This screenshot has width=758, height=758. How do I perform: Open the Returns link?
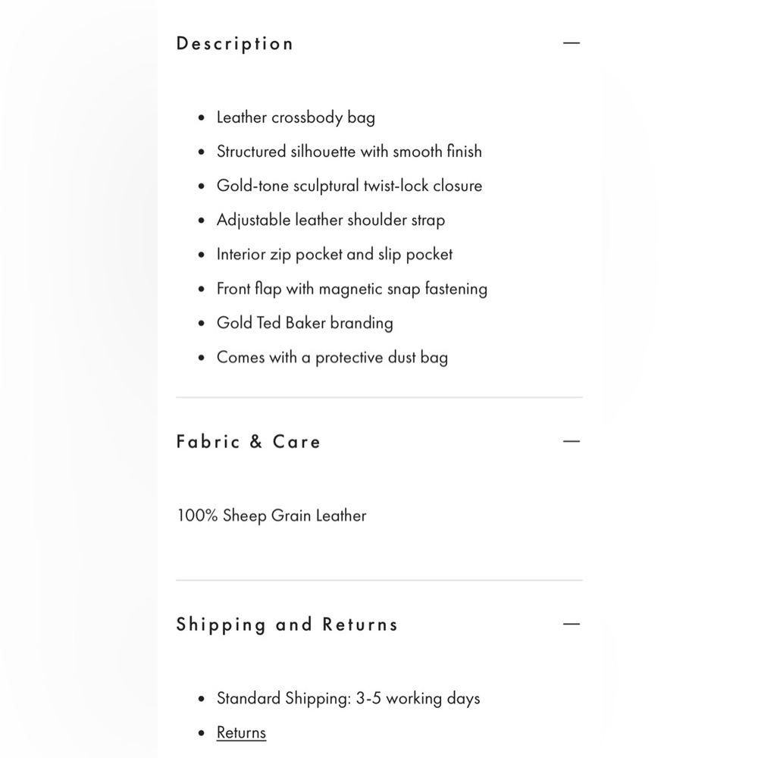click(x=241, y=732)
